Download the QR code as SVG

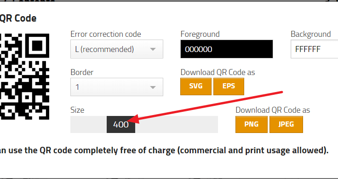click(x=196, y=86)
